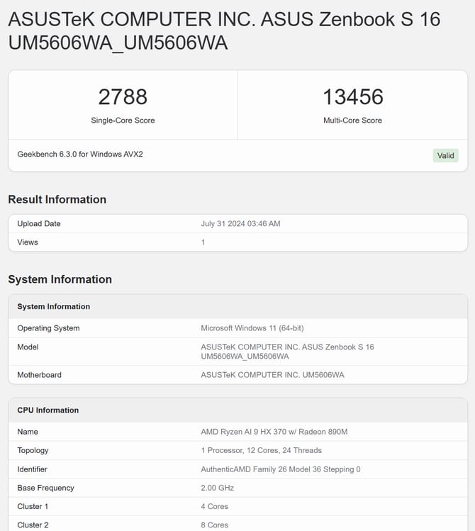Click the ASUS Zenbook S 16 page title
Viewport: 475px width, 531px height.
(x=224, y=30)
